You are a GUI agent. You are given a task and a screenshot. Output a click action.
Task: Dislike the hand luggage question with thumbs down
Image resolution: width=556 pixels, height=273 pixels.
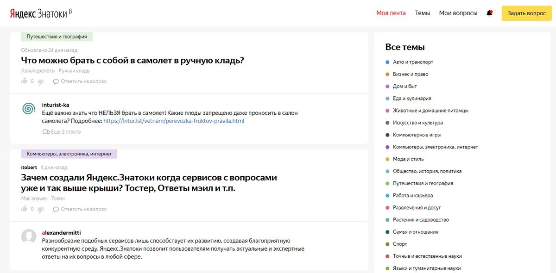[x=41, y=81]
